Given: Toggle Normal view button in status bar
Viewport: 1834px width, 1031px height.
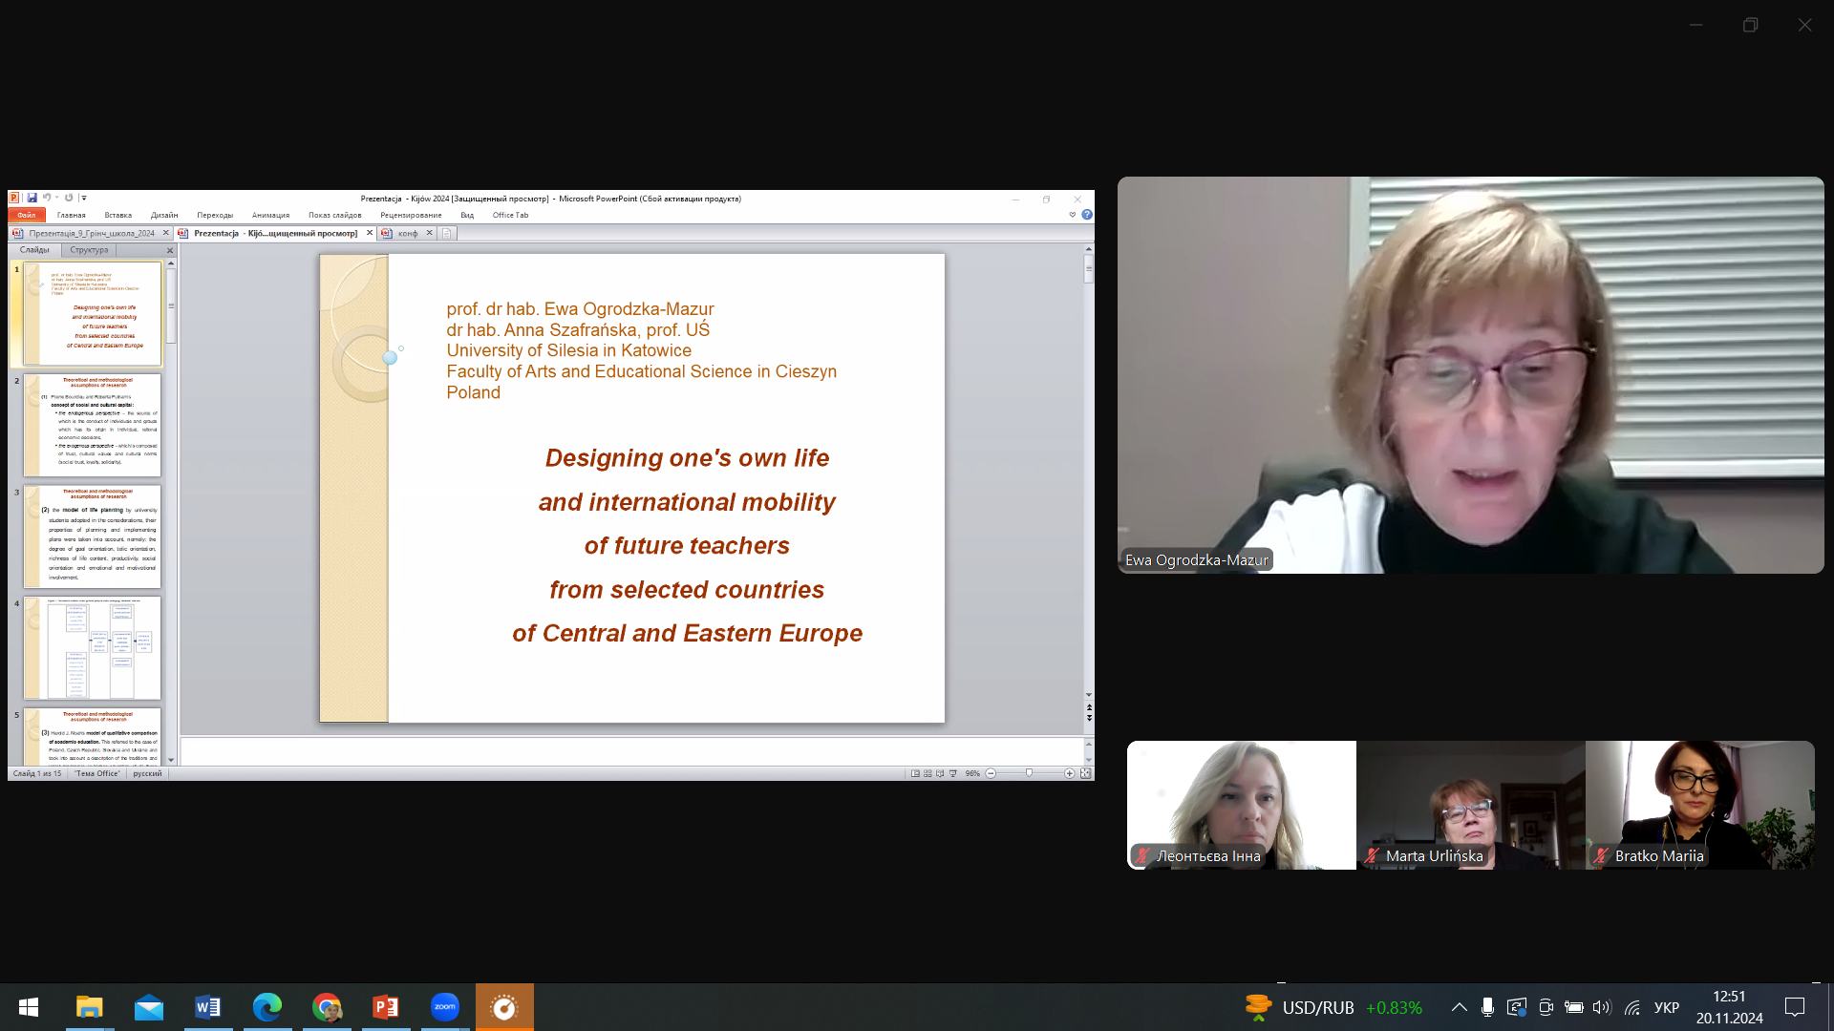Looking at the screenshot, I should 915,773.
